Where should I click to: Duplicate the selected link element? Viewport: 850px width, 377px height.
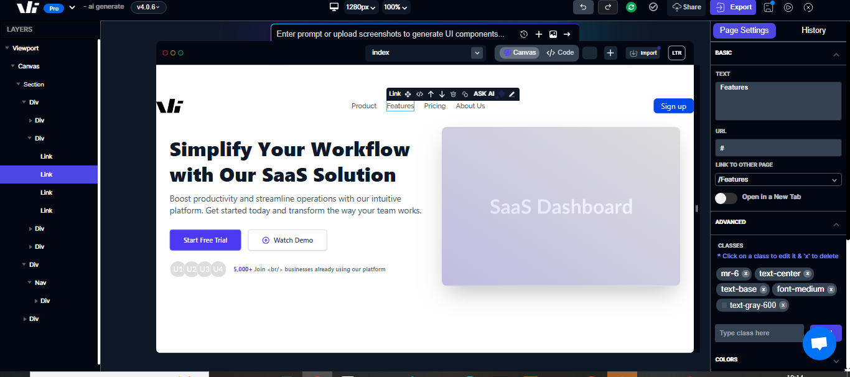(x=465, y=94)
